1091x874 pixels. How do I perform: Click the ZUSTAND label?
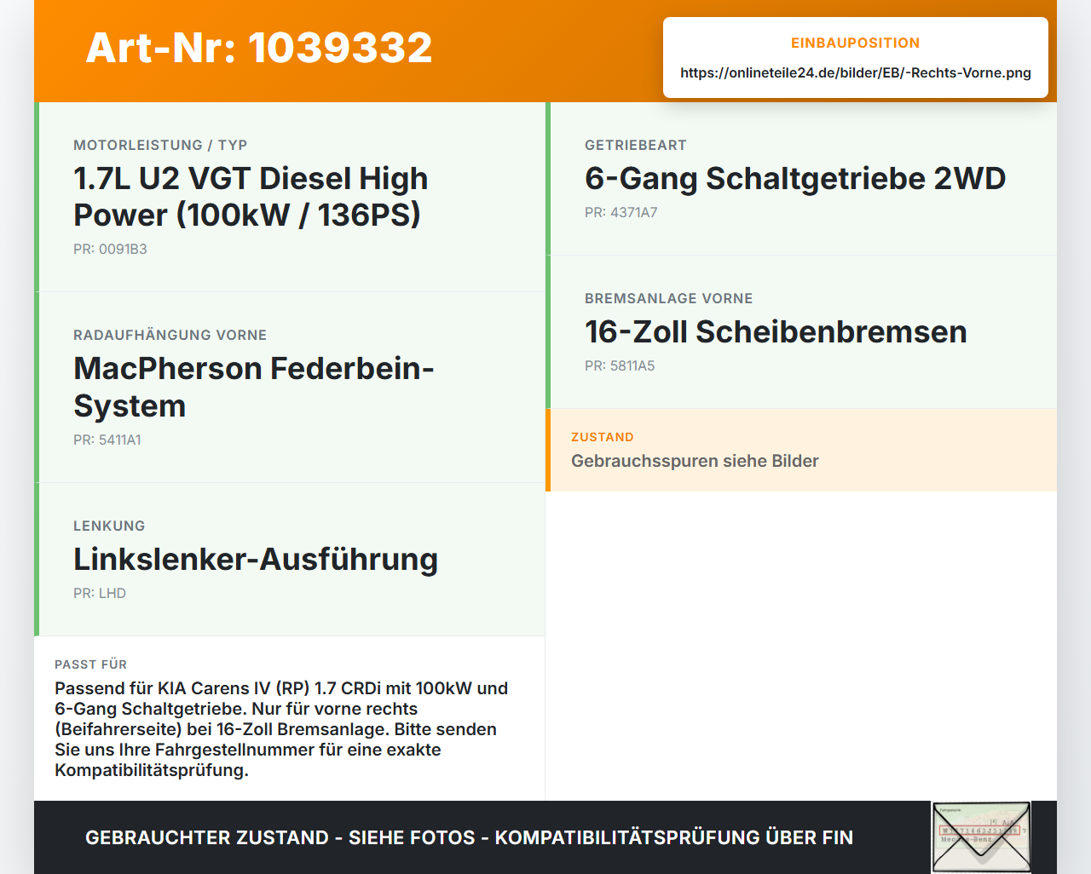pyautogui.click(x=603, y=437)
